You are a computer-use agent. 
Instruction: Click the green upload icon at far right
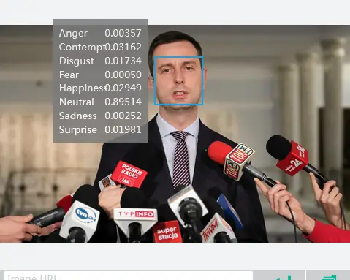tap(330, 277)
